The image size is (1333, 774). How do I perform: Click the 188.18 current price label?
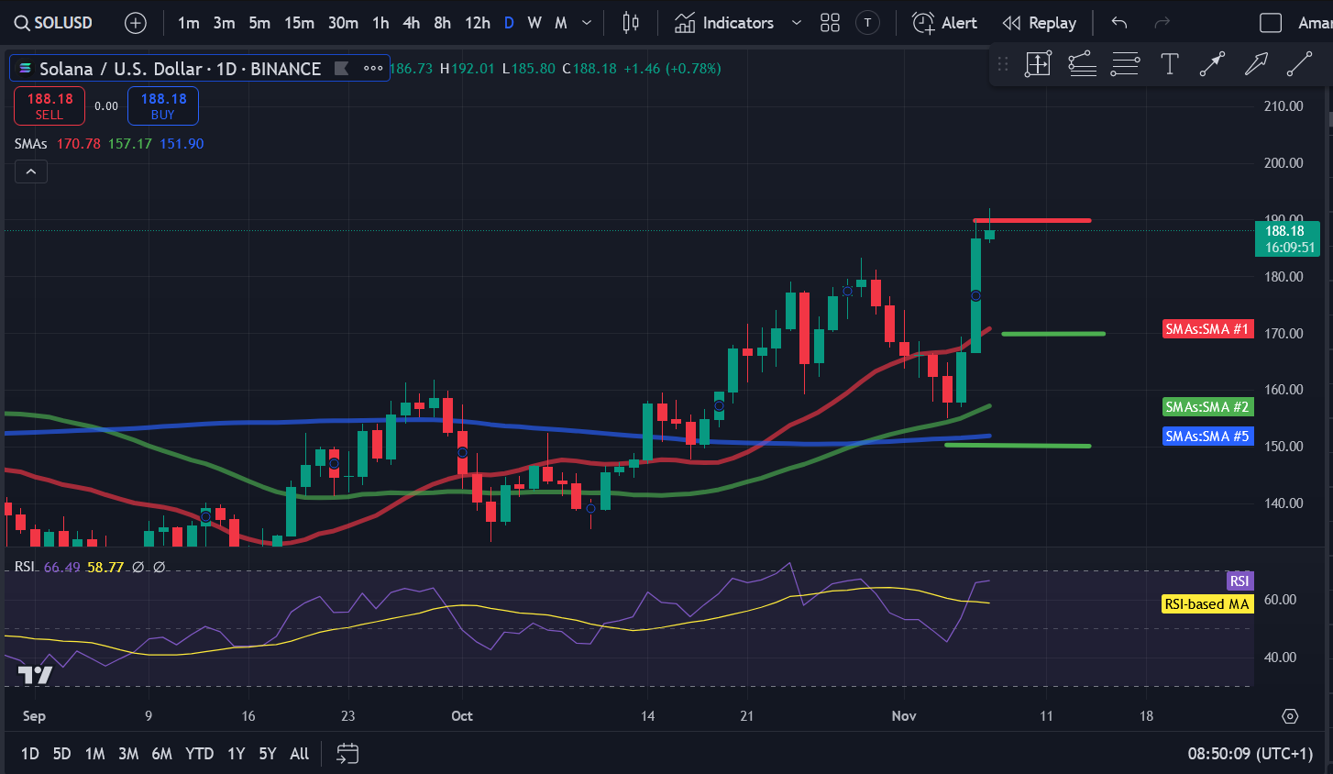click(1287, 238)
